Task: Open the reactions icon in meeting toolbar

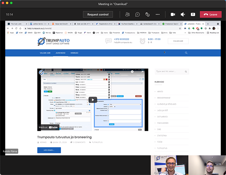Action: coord(147,14)
